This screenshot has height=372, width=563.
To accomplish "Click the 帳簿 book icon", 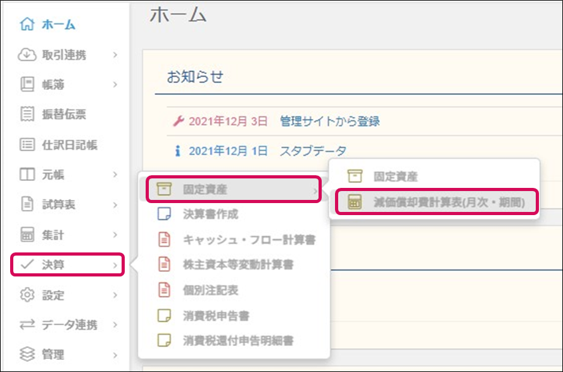I will 27,84.
